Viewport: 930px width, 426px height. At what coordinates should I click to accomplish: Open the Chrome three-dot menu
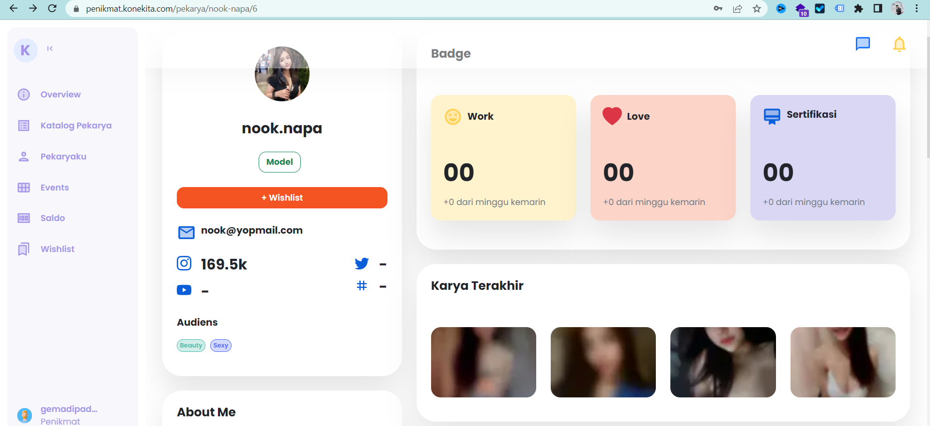[x=916, y=8]
